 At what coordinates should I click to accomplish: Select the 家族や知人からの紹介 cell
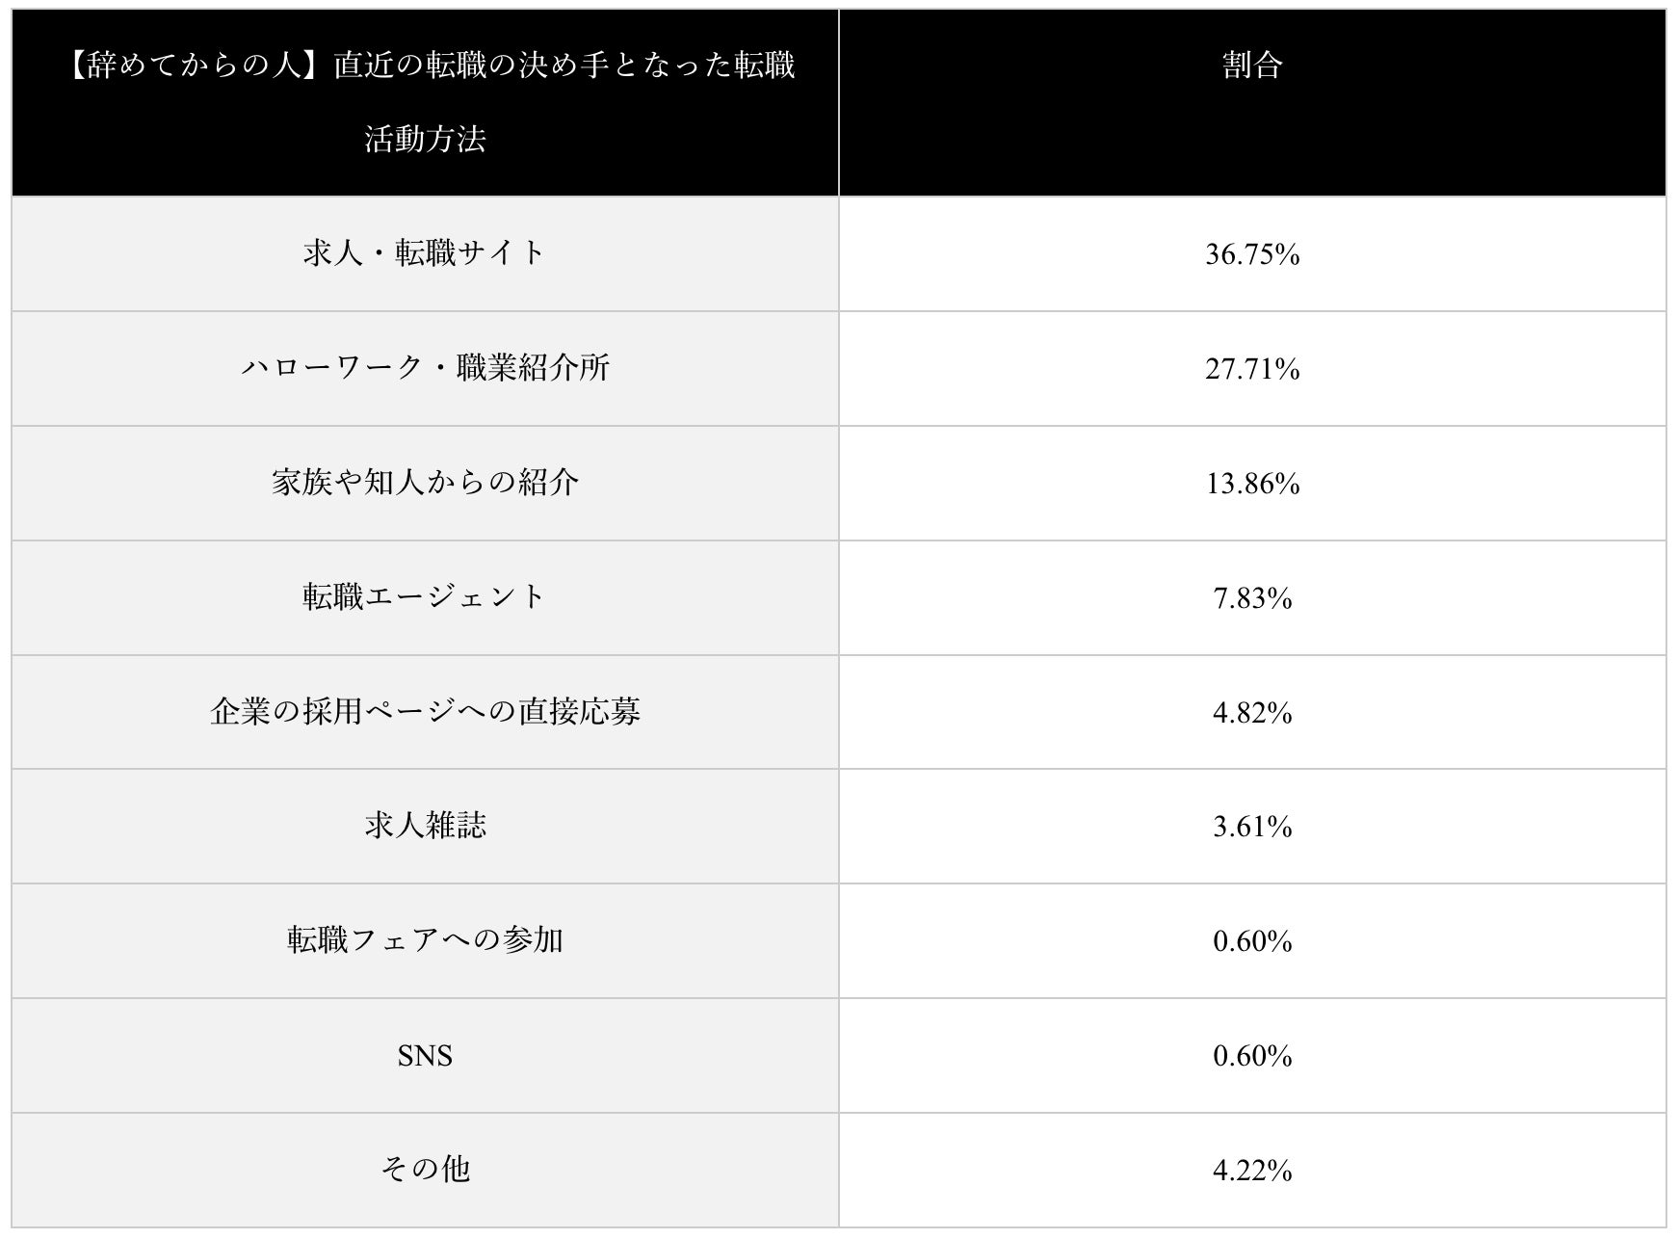[x=425, y=483]
